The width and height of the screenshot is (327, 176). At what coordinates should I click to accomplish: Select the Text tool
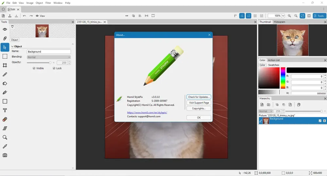5,110
